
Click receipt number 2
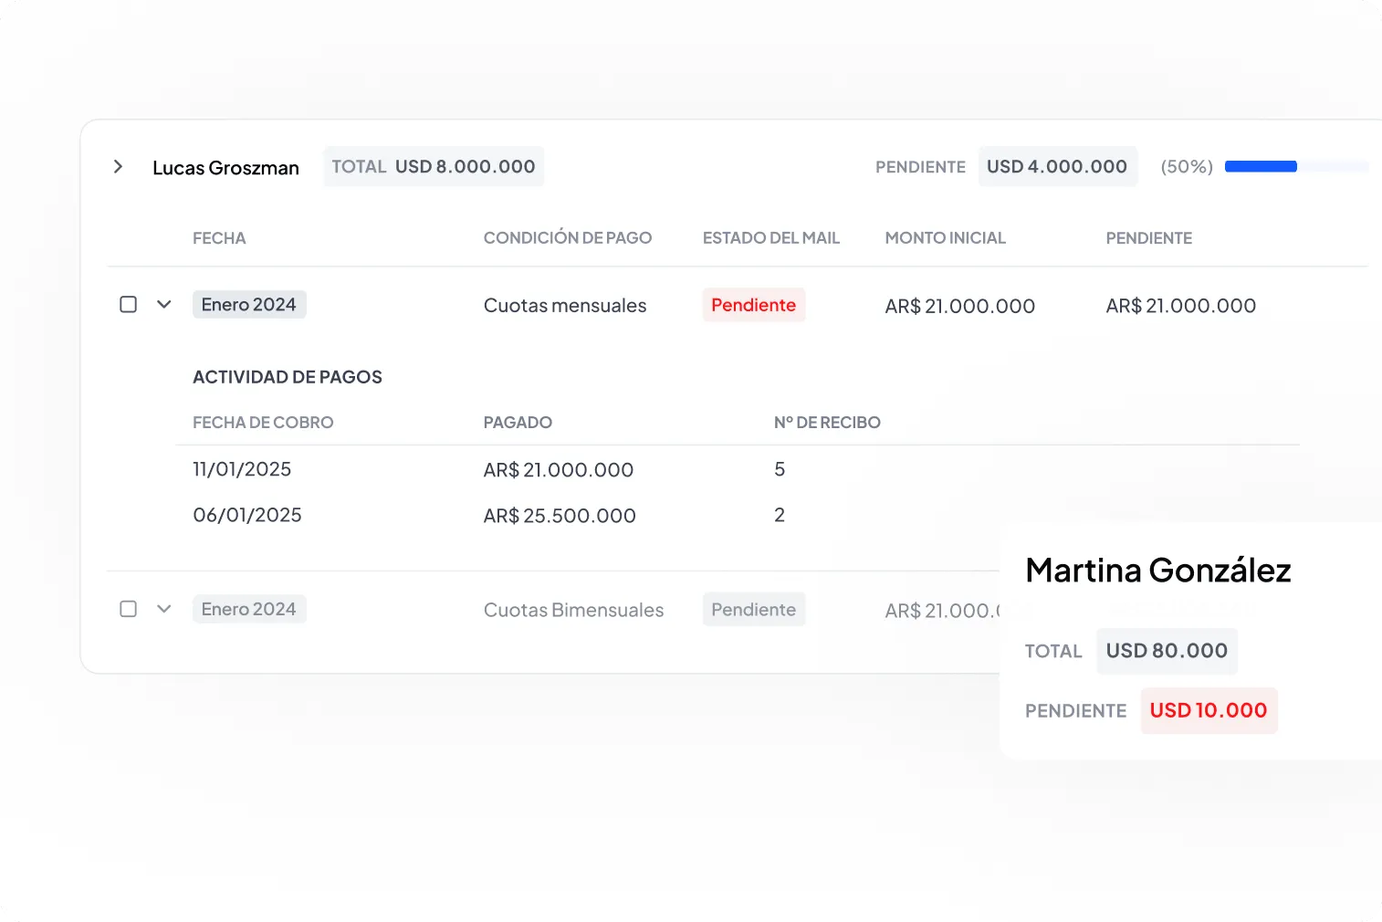coord(780,515)
